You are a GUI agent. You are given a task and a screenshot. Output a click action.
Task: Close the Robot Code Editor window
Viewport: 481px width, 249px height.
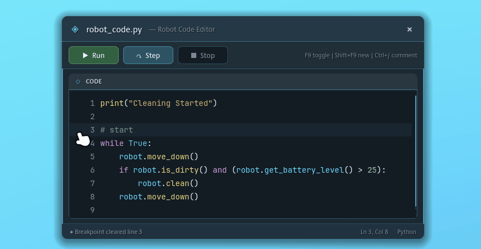pyautogui.click(x=410, y=30)
